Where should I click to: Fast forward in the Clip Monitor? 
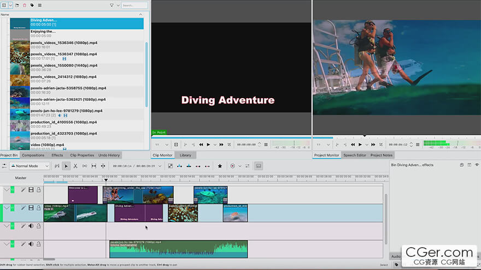click(x=221, y=145)
